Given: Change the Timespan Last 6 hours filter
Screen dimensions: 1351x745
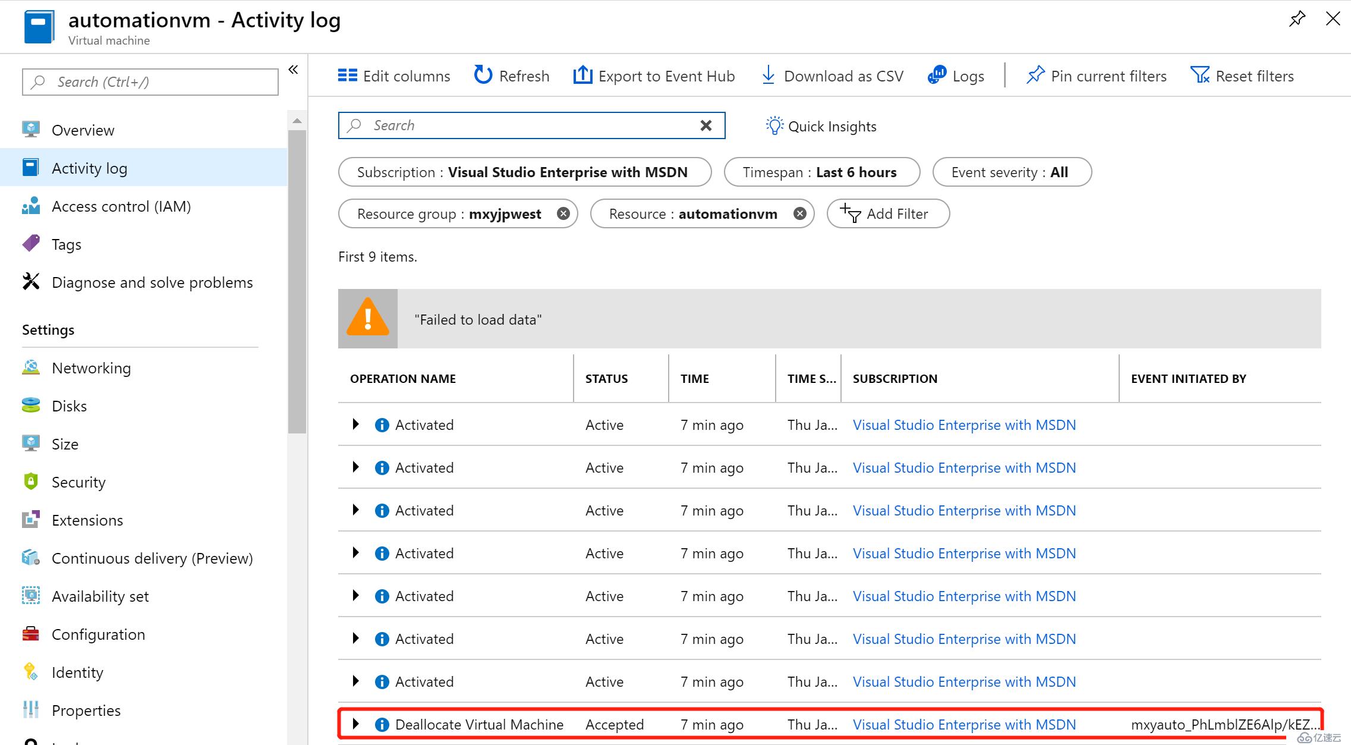Looking at the screenshot, I should pos(822,172).
